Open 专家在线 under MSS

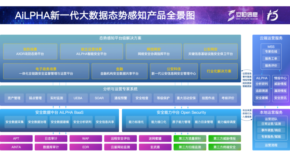click(x=271, y=52)
